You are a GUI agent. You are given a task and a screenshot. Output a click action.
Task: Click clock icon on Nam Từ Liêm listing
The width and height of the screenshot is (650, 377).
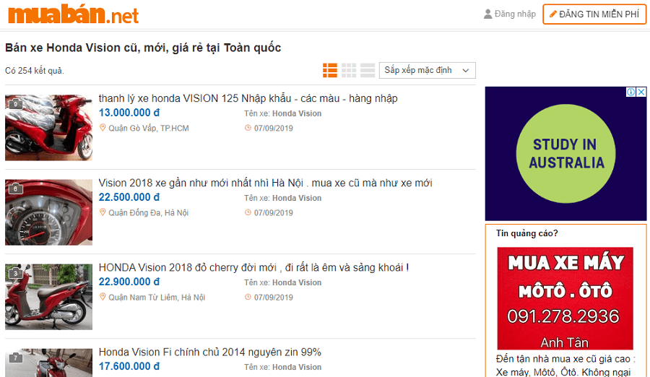(248, 297)
